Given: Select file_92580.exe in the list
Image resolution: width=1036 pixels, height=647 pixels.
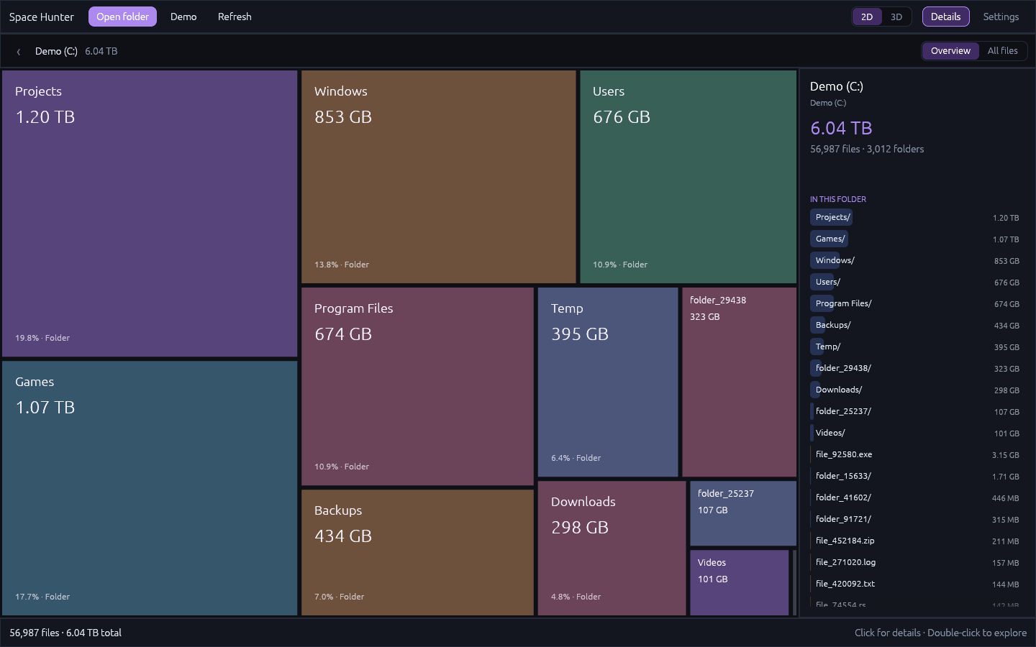Looking at the screenshot, I should [914, 454].
